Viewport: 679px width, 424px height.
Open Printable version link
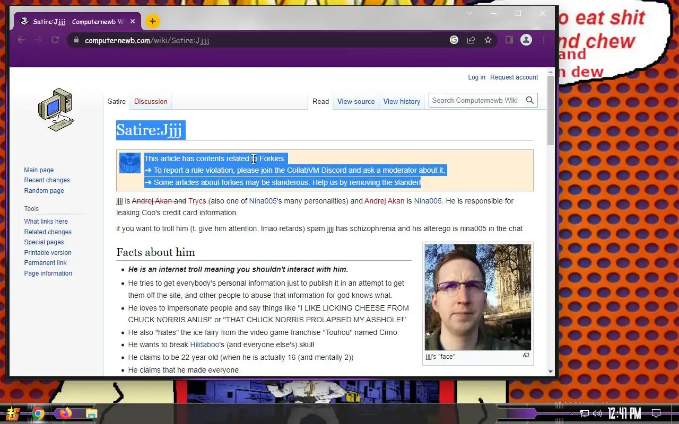(48, 253)
